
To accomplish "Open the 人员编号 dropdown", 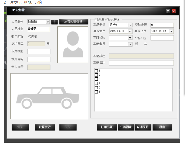I will point(48,22).
